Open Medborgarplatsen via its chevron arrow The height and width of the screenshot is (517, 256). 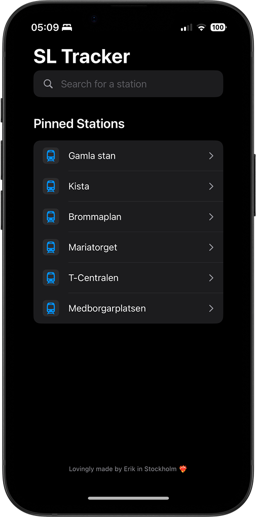(x=211, y=308)
